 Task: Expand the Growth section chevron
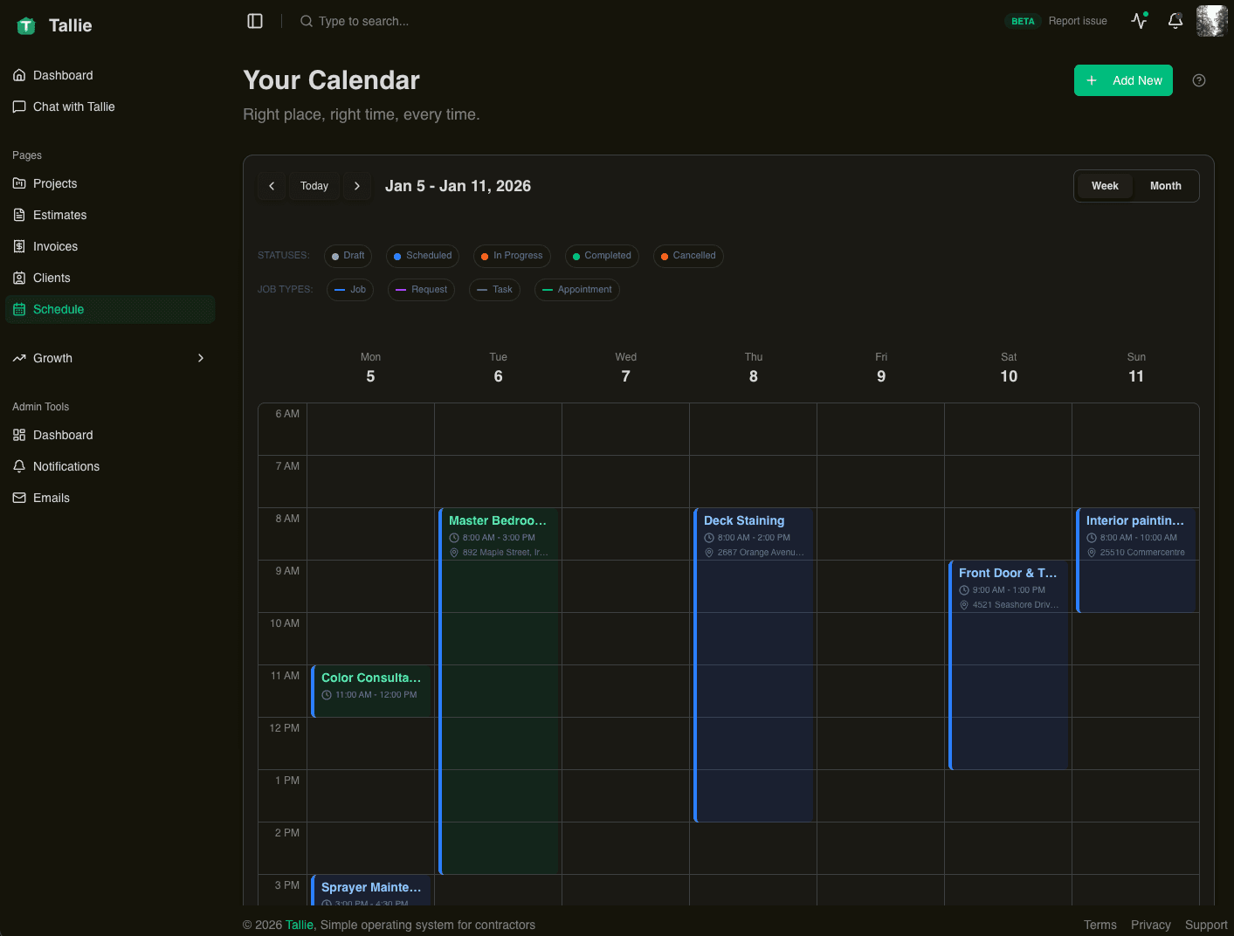(x=200, y=358)
